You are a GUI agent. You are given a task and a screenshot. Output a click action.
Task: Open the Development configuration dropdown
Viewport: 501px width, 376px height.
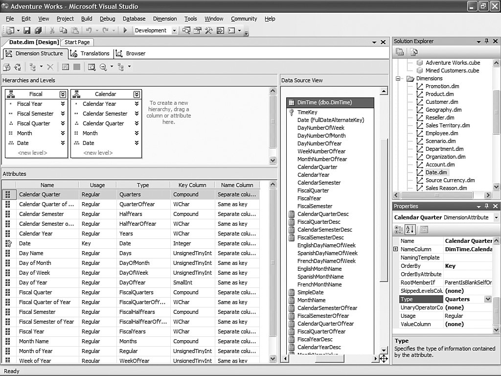pos(174,30)
